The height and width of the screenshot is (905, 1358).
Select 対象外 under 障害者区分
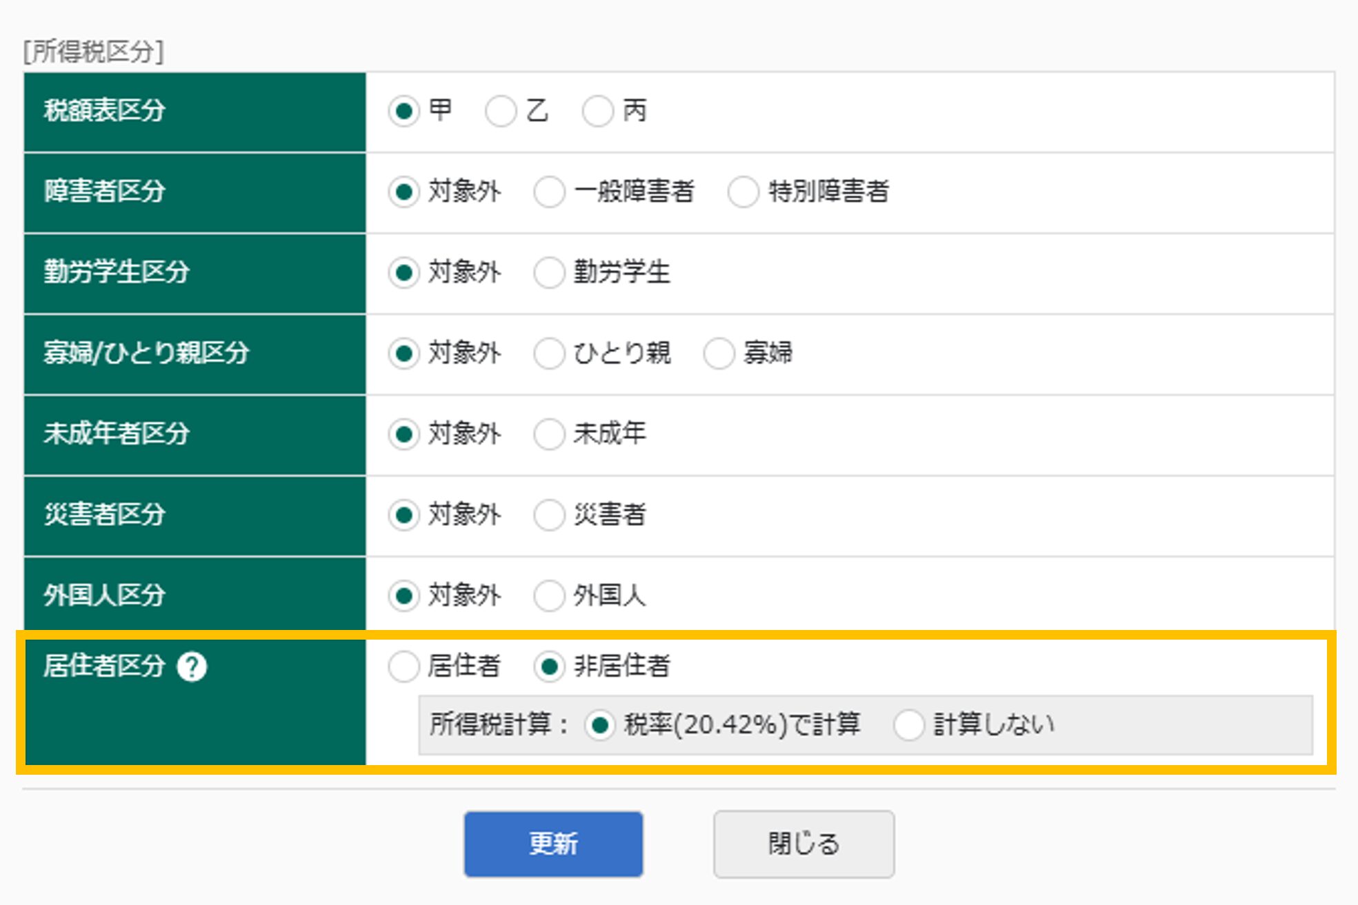tap(403, 192)
